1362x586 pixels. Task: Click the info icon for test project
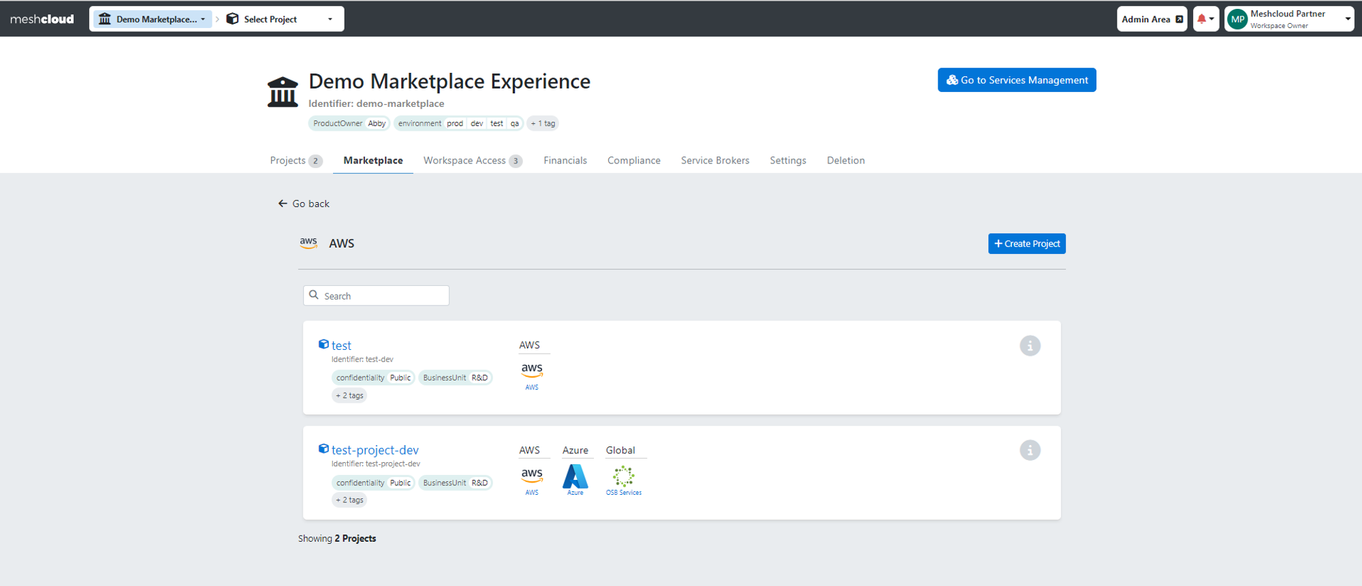1030,346
